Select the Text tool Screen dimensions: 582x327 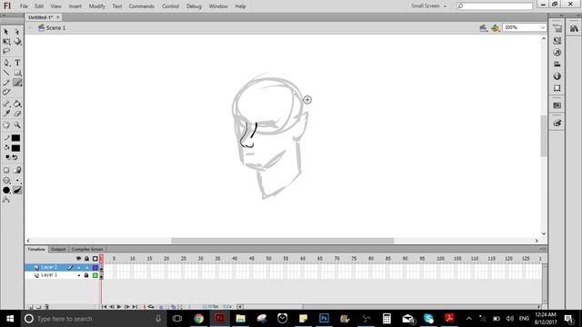point(17,63)
